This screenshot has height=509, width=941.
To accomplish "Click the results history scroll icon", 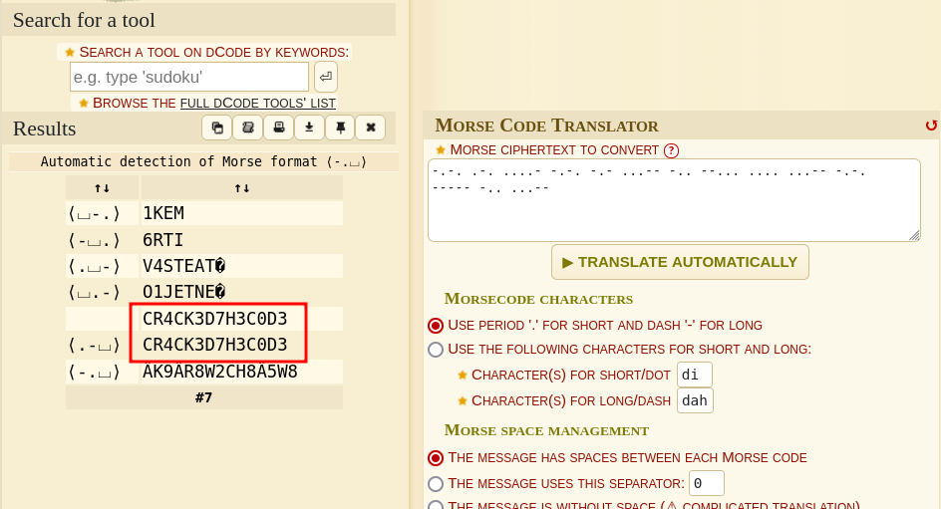I will coord(247,127).
